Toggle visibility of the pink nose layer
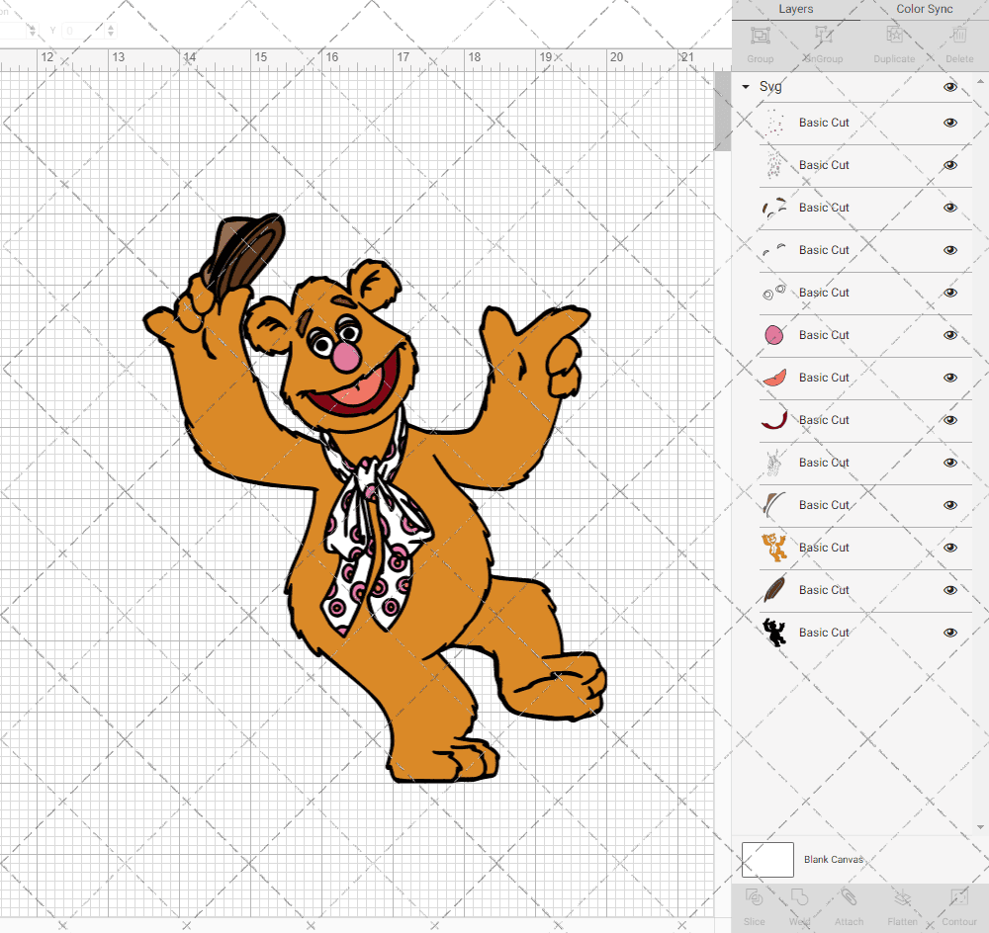Image resolution: width=989 pixels, height=933 pixels. 950,335
